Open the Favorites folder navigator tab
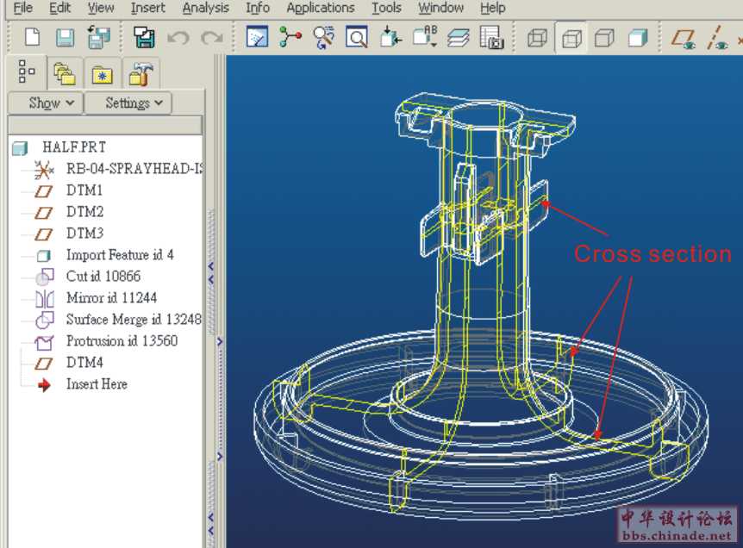Screen dimensions: 743x548 click(102, 74)
